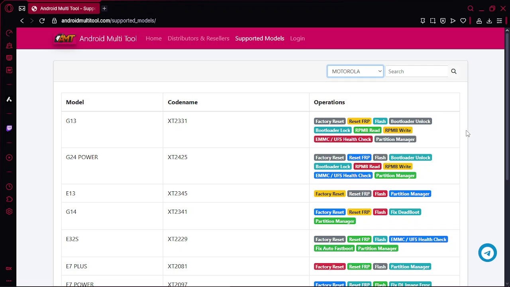The height and width of the screenshot is (287, 510).
Task: Take a page snapshot
Action: coord(433,21)
